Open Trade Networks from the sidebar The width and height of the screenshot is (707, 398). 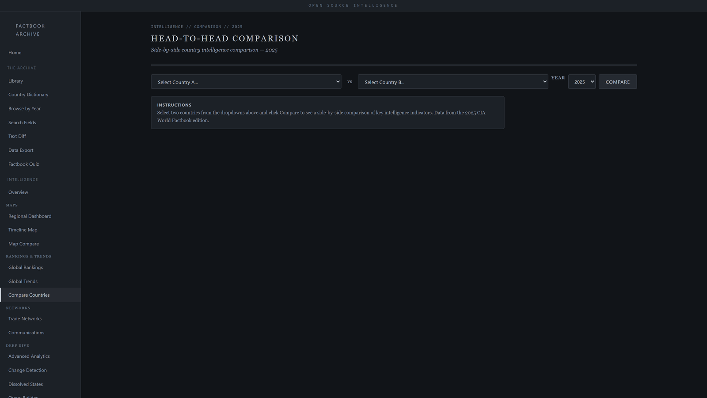coord(25,319)
